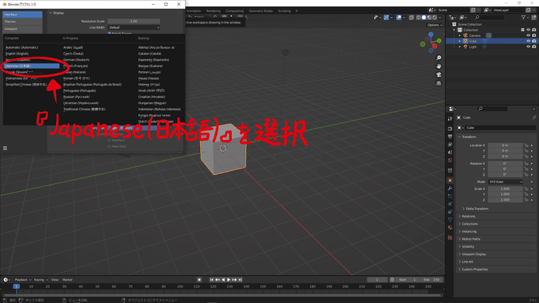This screenshot has height=303, width=539.
Task: Toggle pin icon in Properties editor
Action: tap(534, 118)
